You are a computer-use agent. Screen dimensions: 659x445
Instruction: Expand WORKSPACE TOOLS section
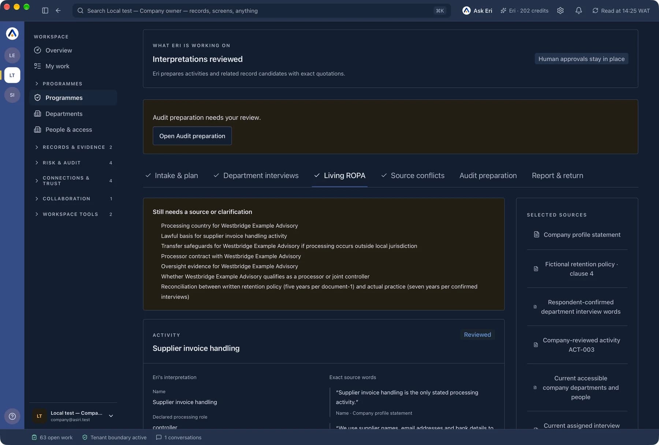point(73,214)
